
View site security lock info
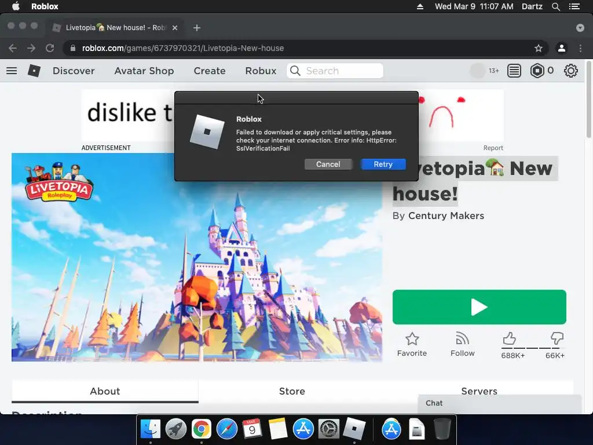(x=73, y=48)
